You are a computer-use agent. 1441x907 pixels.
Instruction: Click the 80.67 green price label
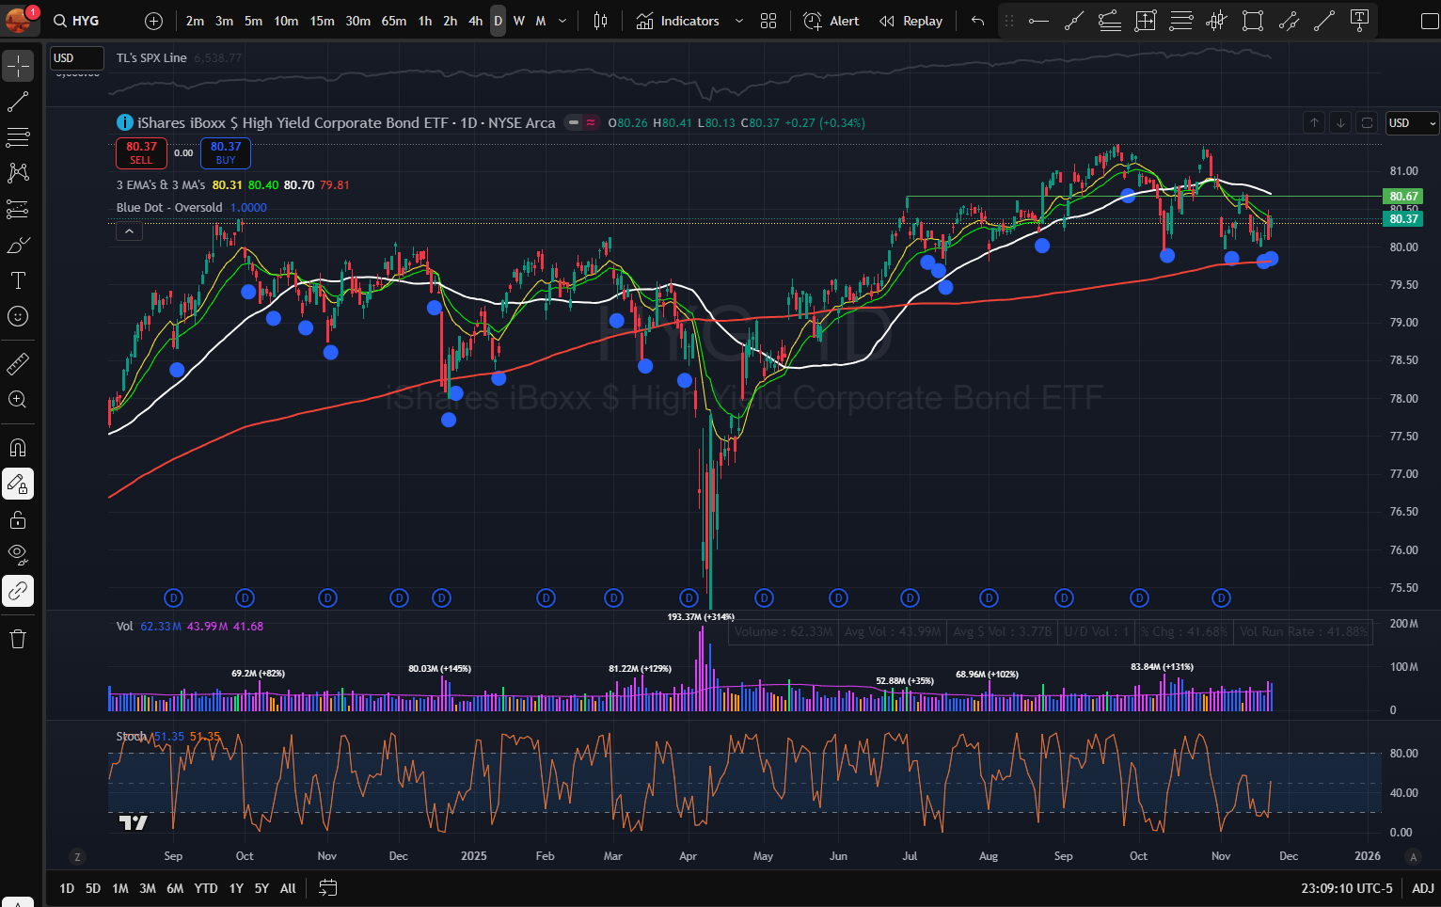pos(1403,197)
